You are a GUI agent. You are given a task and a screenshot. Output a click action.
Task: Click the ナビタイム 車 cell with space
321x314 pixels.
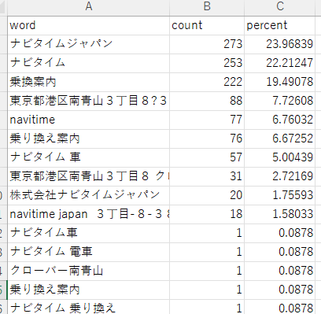(89, 157)
